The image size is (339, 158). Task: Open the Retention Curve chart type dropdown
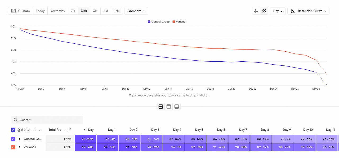[309, 11]
